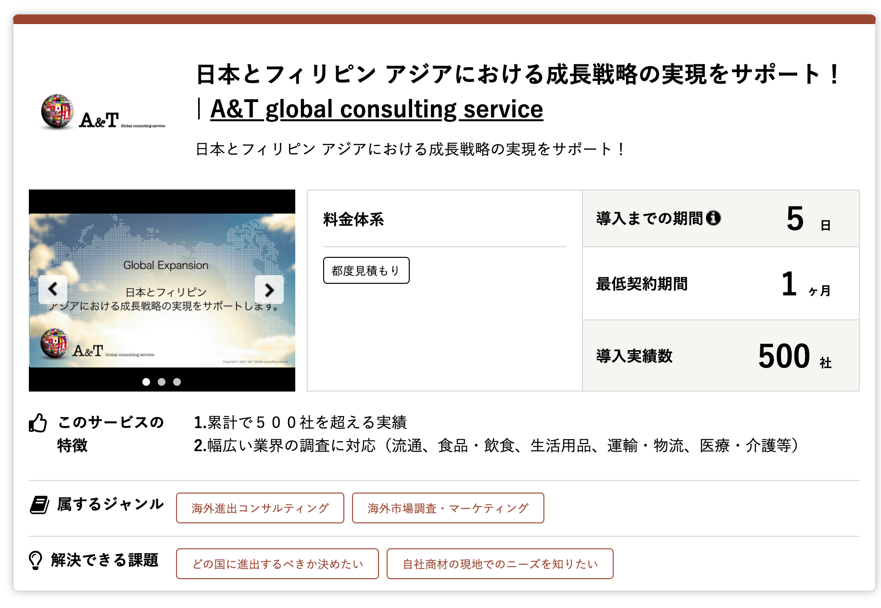Screen dimensions: 881x608
Task: Click the lightbulb icon beside 解決できる課題
Action: [x=36, y=560]
